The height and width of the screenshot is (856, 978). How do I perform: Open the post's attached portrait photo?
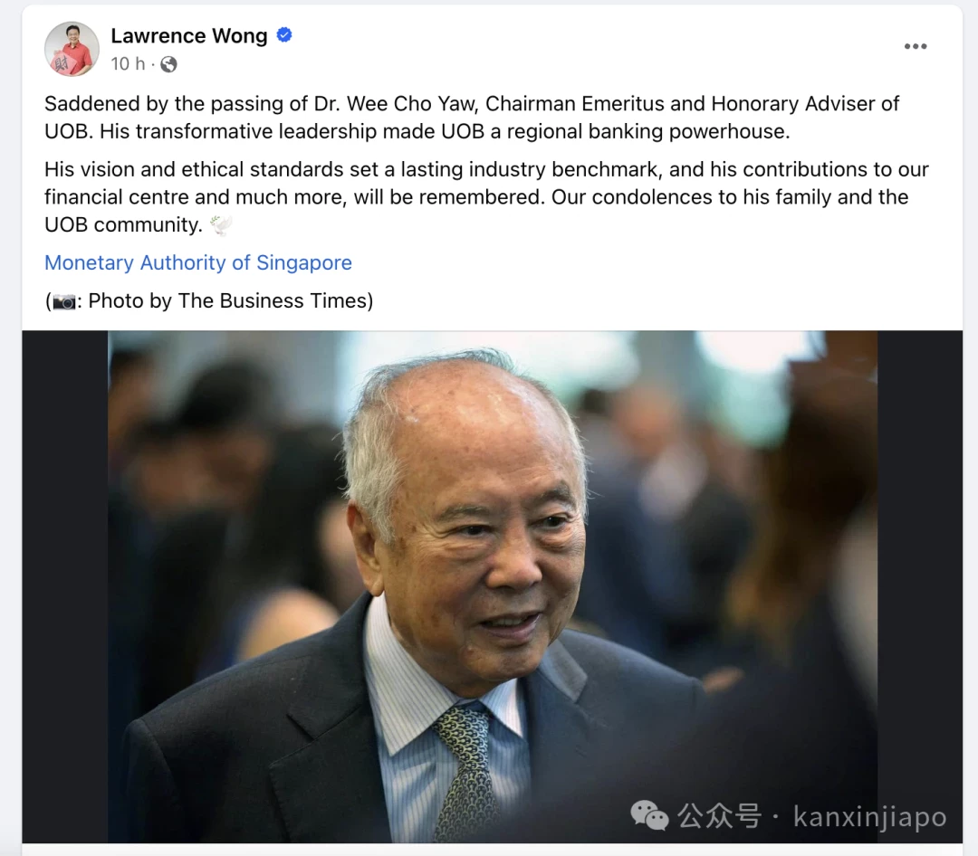[x=492, y=586]
